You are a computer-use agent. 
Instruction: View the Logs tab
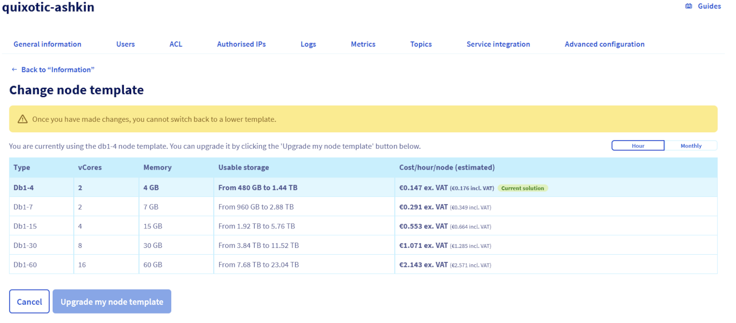308,44
